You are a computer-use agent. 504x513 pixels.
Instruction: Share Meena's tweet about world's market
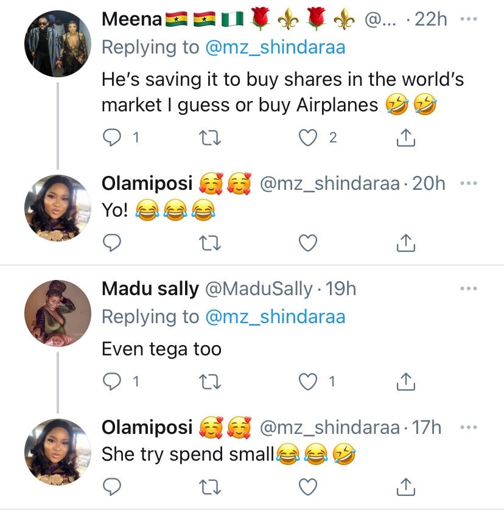(x=405, y=138)
